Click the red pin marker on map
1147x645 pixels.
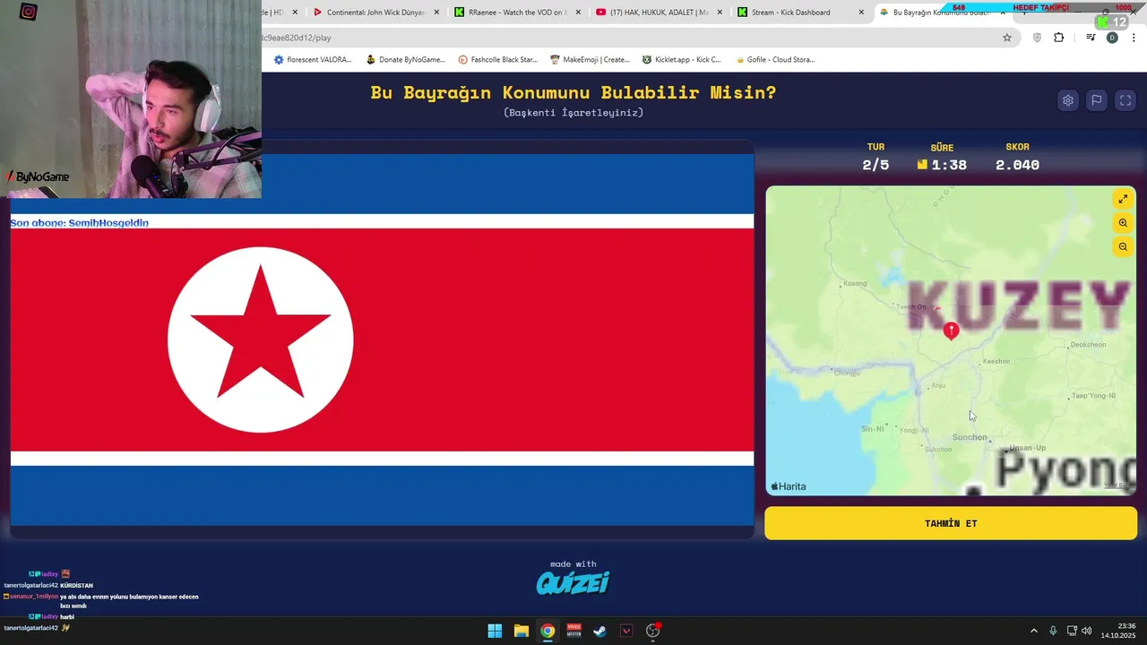pyautogui.click(x=952, y=331)
